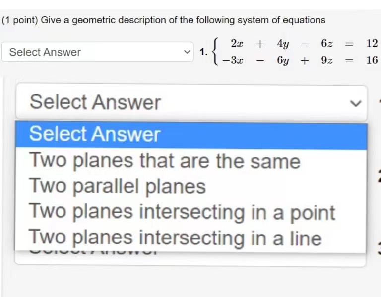Click the curly brace of the equation system
This screenshot has width=381, height=297.
click(x=215, y=51)
